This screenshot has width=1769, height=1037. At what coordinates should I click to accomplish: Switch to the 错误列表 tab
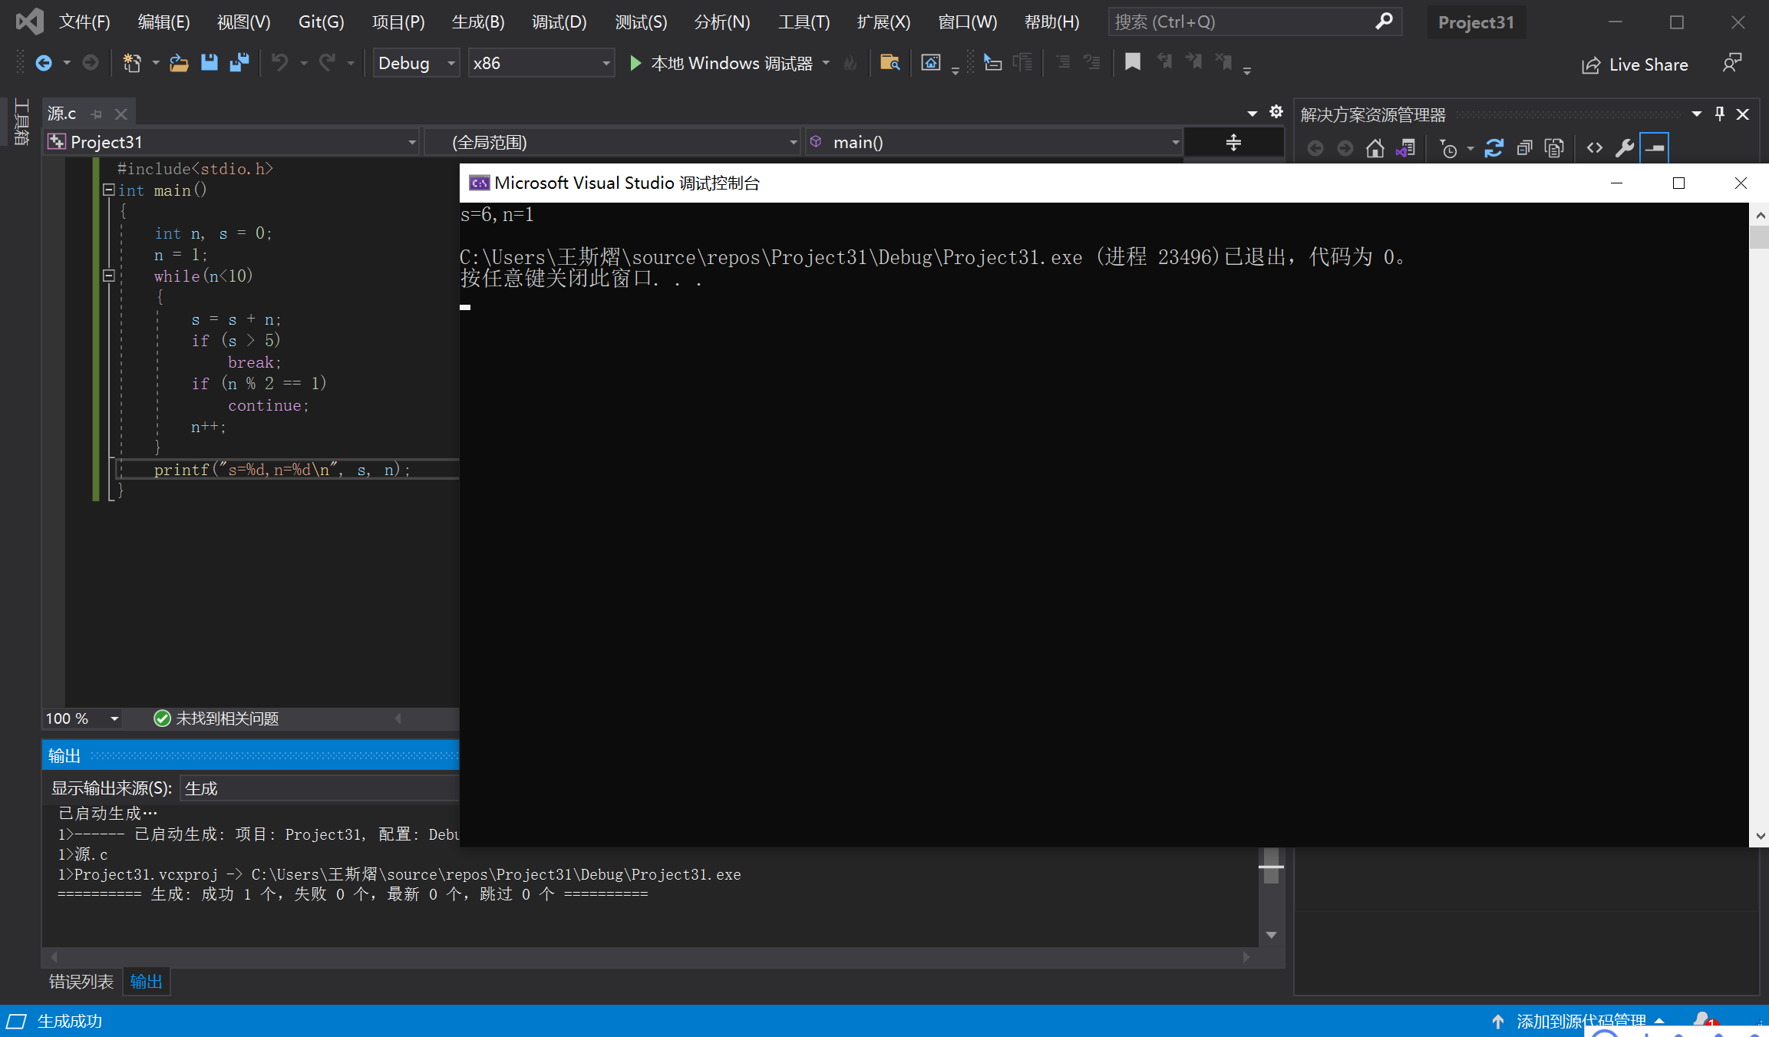(x=81, y=982)
